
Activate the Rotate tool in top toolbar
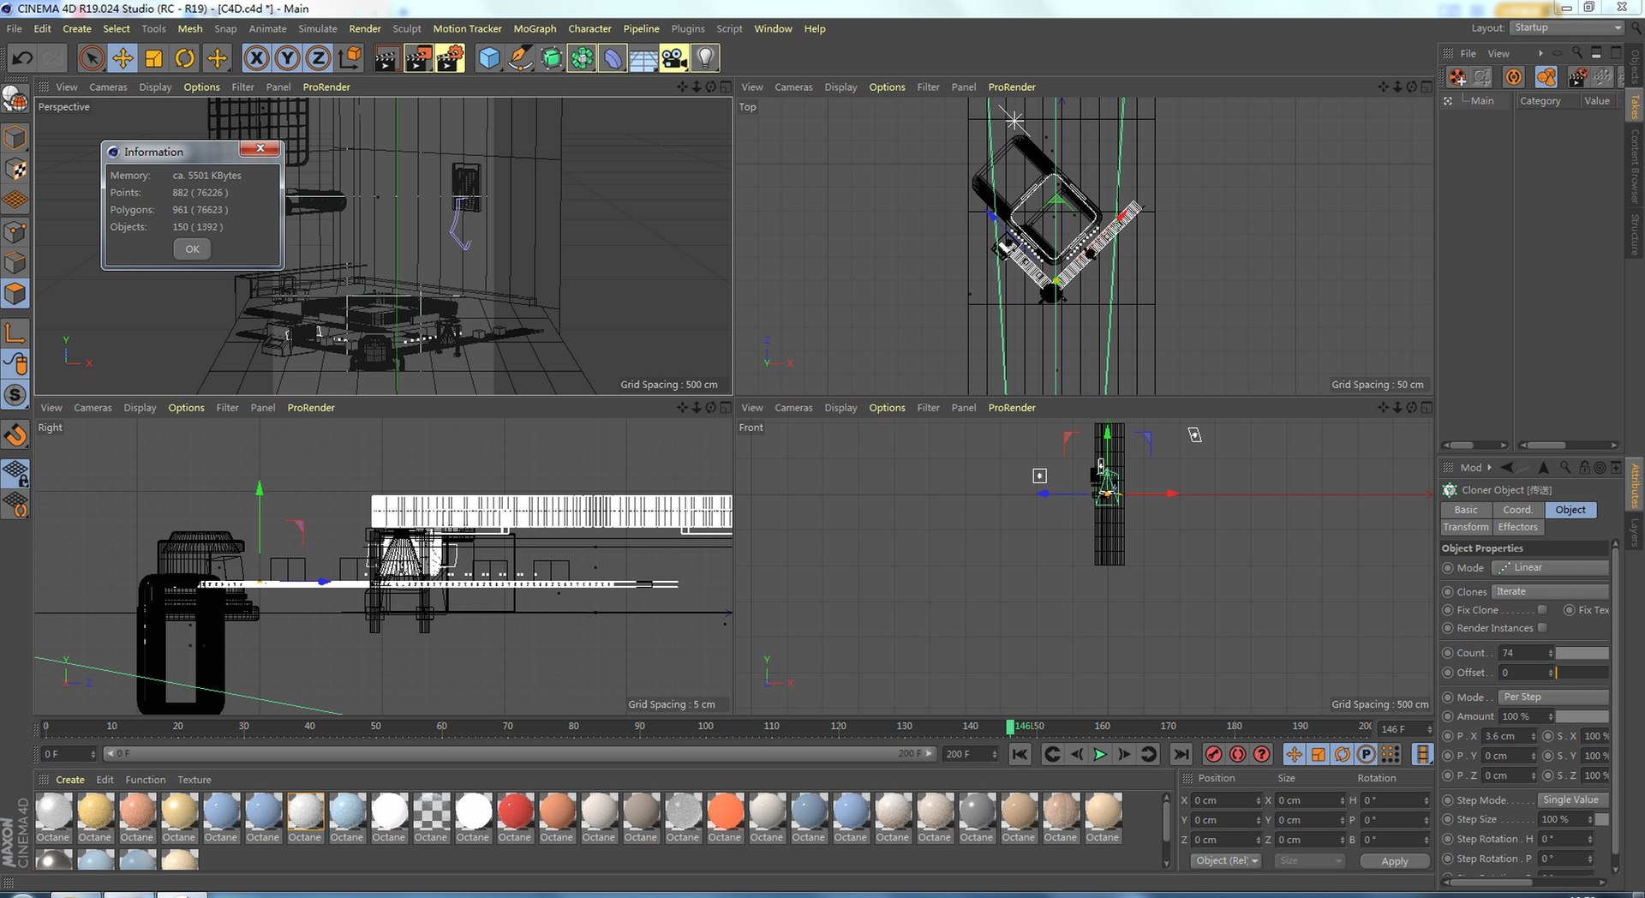click(x=184, y=58)
